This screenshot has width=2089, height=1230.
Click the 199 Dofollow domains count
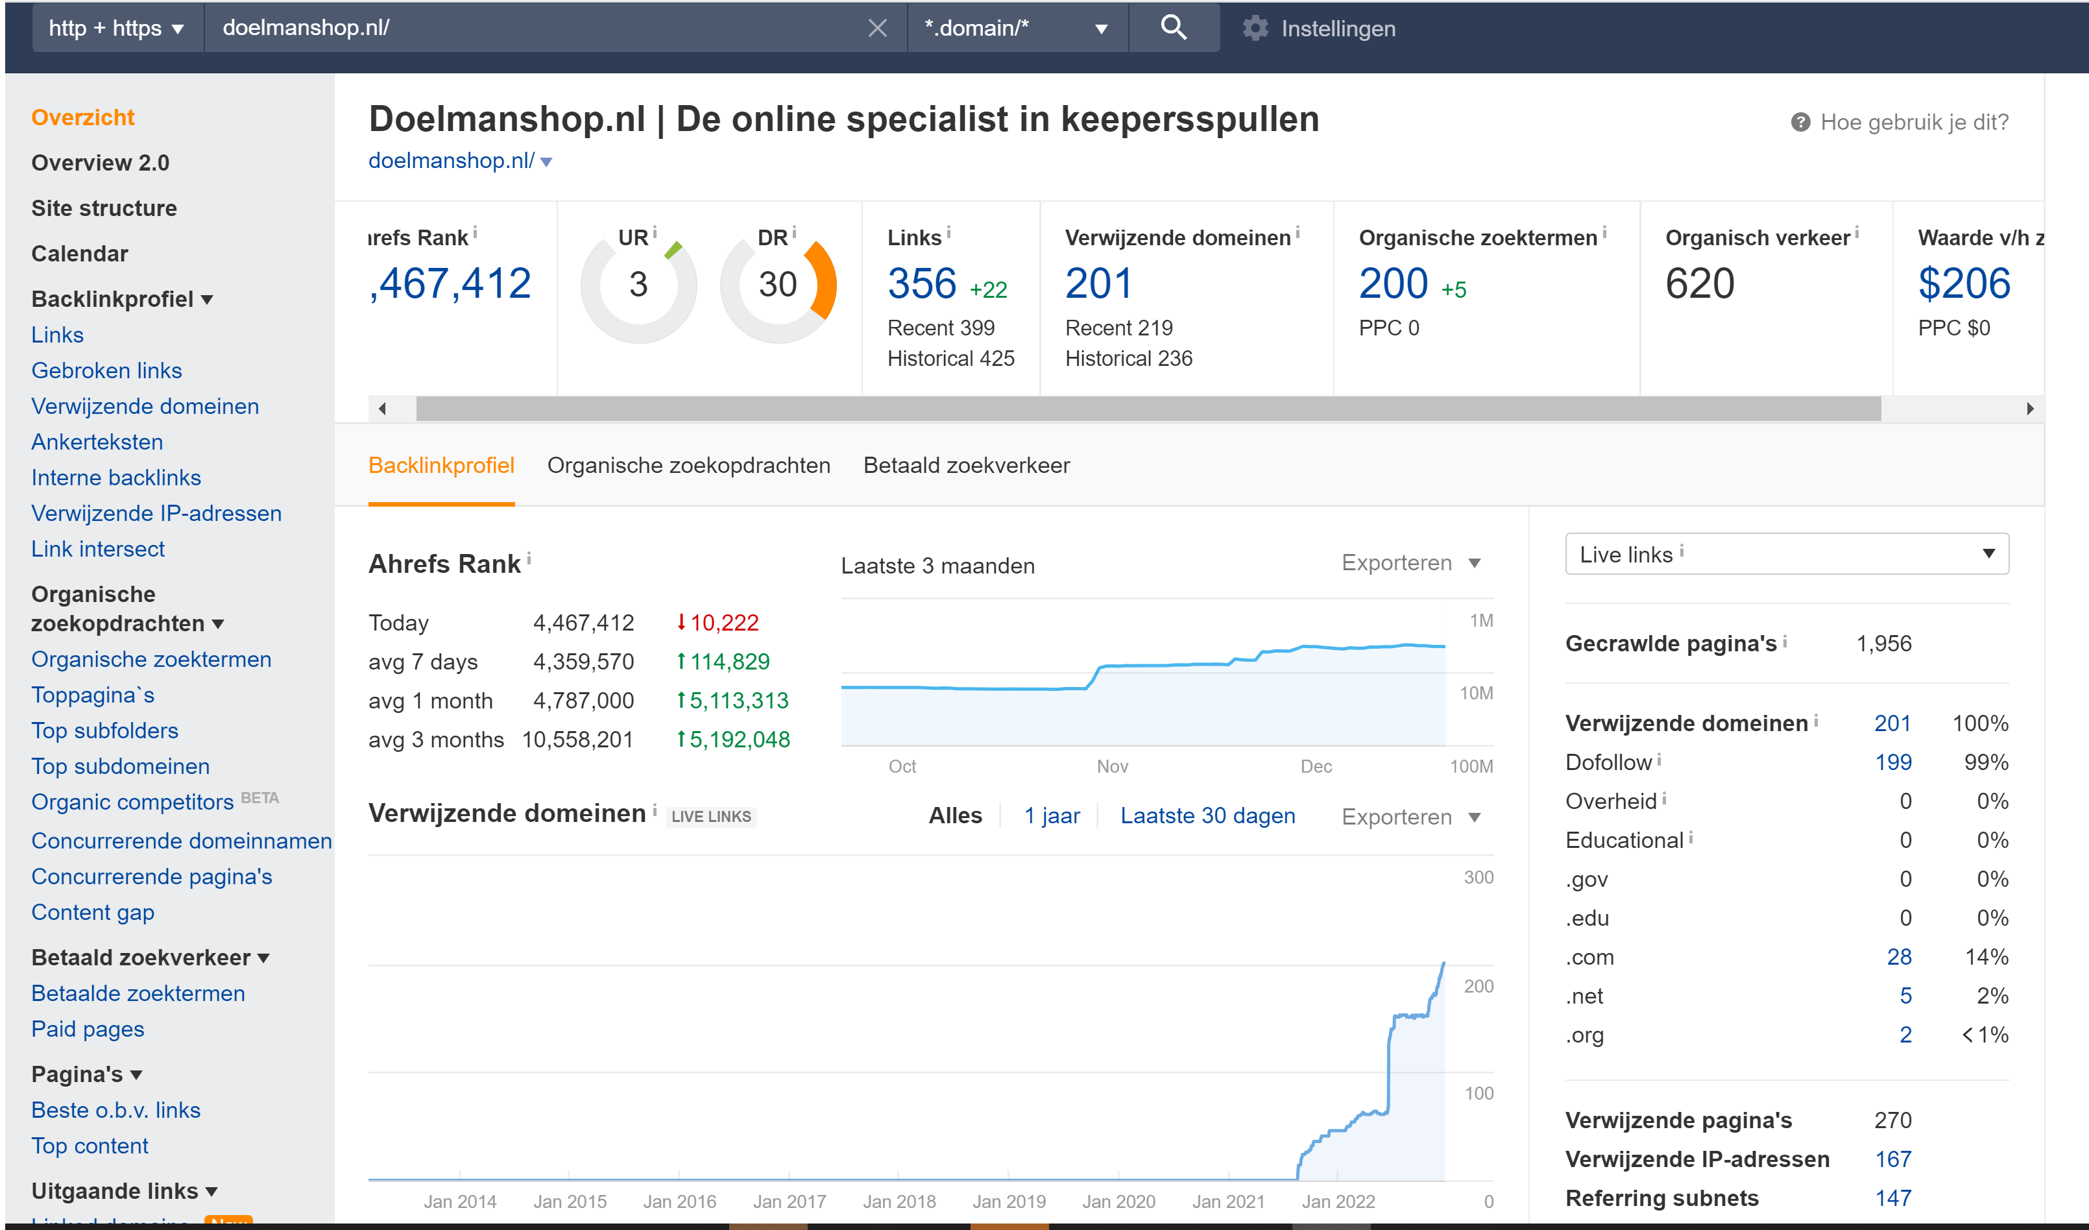click(1892, 762)
